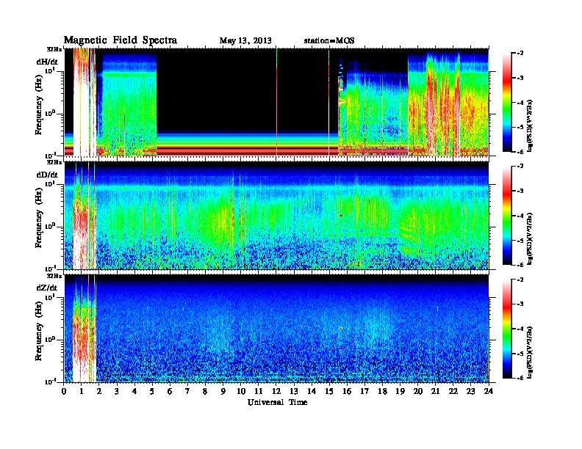Image resolution: width=582 pixels, height=449 pixels.
Task: Click hour "1" on the Universal Time axis
Action: tap(82, 391)
